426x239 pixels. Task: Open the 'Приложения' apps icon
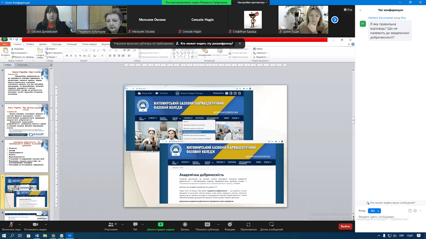point(248,224)
